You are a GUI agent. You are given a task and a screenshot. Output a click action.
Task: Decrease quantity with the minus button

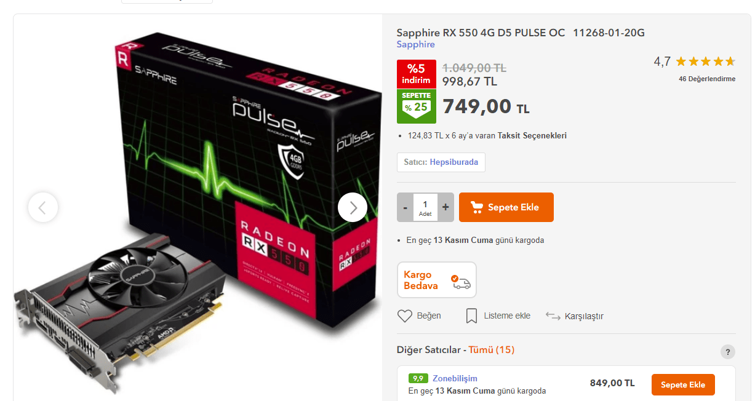[x=405, y=207]
